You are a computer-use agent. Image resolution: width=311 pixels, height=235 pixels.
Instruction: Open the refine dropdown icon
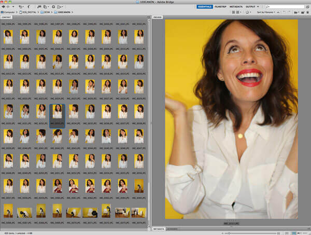click(46, 7)
